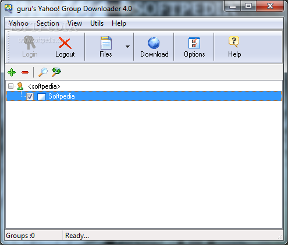Select the <softpedia> user tree node
Image resolution: width=288 pixels, height=245 pixels.
coord(44,86)
